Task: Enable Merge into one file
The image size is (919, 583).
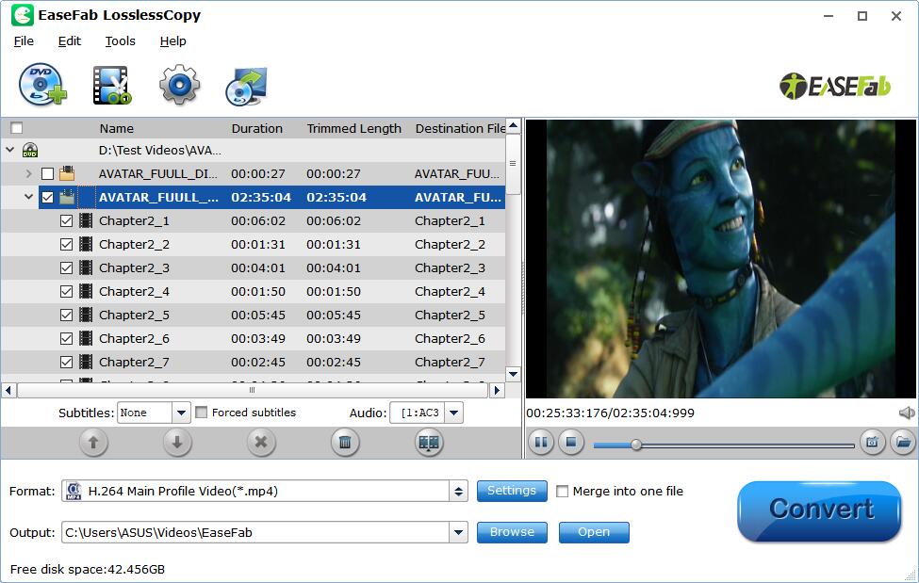Action: (562, 491)
